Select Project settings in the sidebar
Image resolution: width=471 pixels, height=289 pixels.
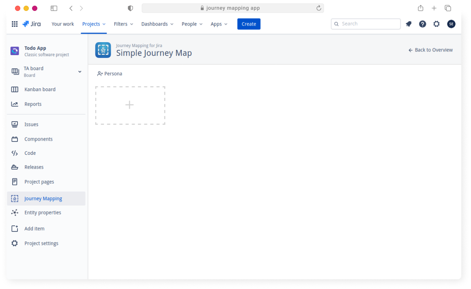pyautogui.click(x=41, y=243)
